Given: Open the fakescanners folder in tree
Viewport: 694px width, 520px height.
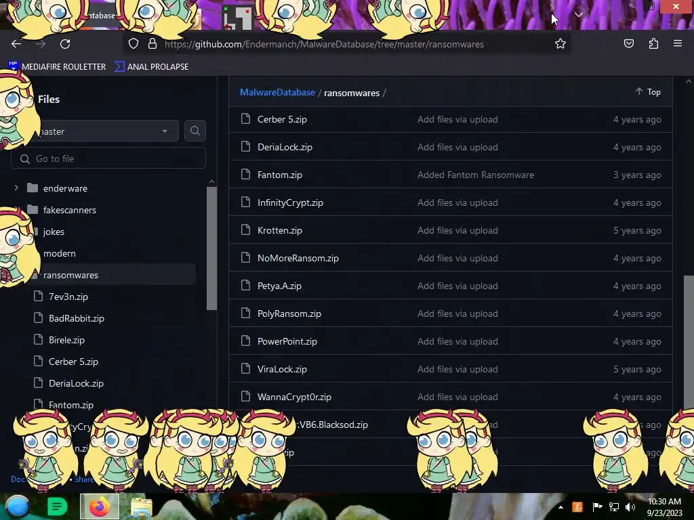Looking at the screenshot, I should click(x=70, y=210).
